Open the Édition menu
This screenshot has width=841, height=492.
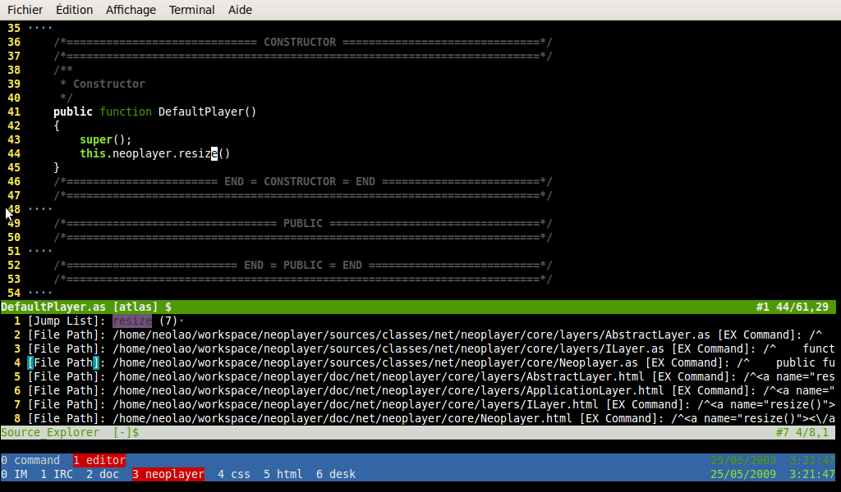tap(74, 10)
